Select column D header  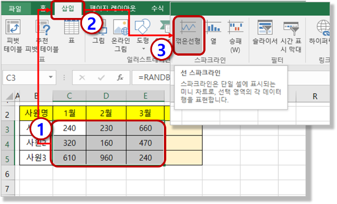(106, 96)
